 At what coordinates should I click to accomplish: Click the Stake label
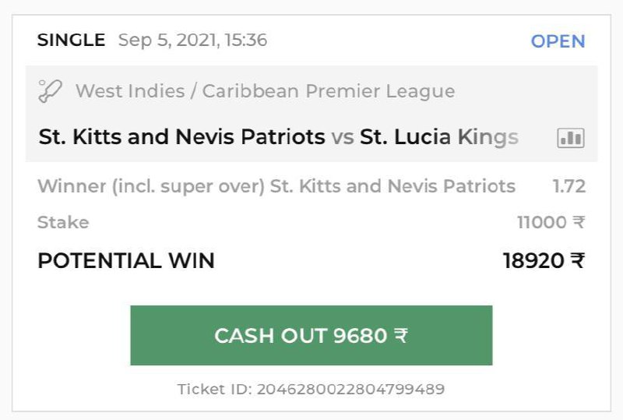click(x=63, y=223)
